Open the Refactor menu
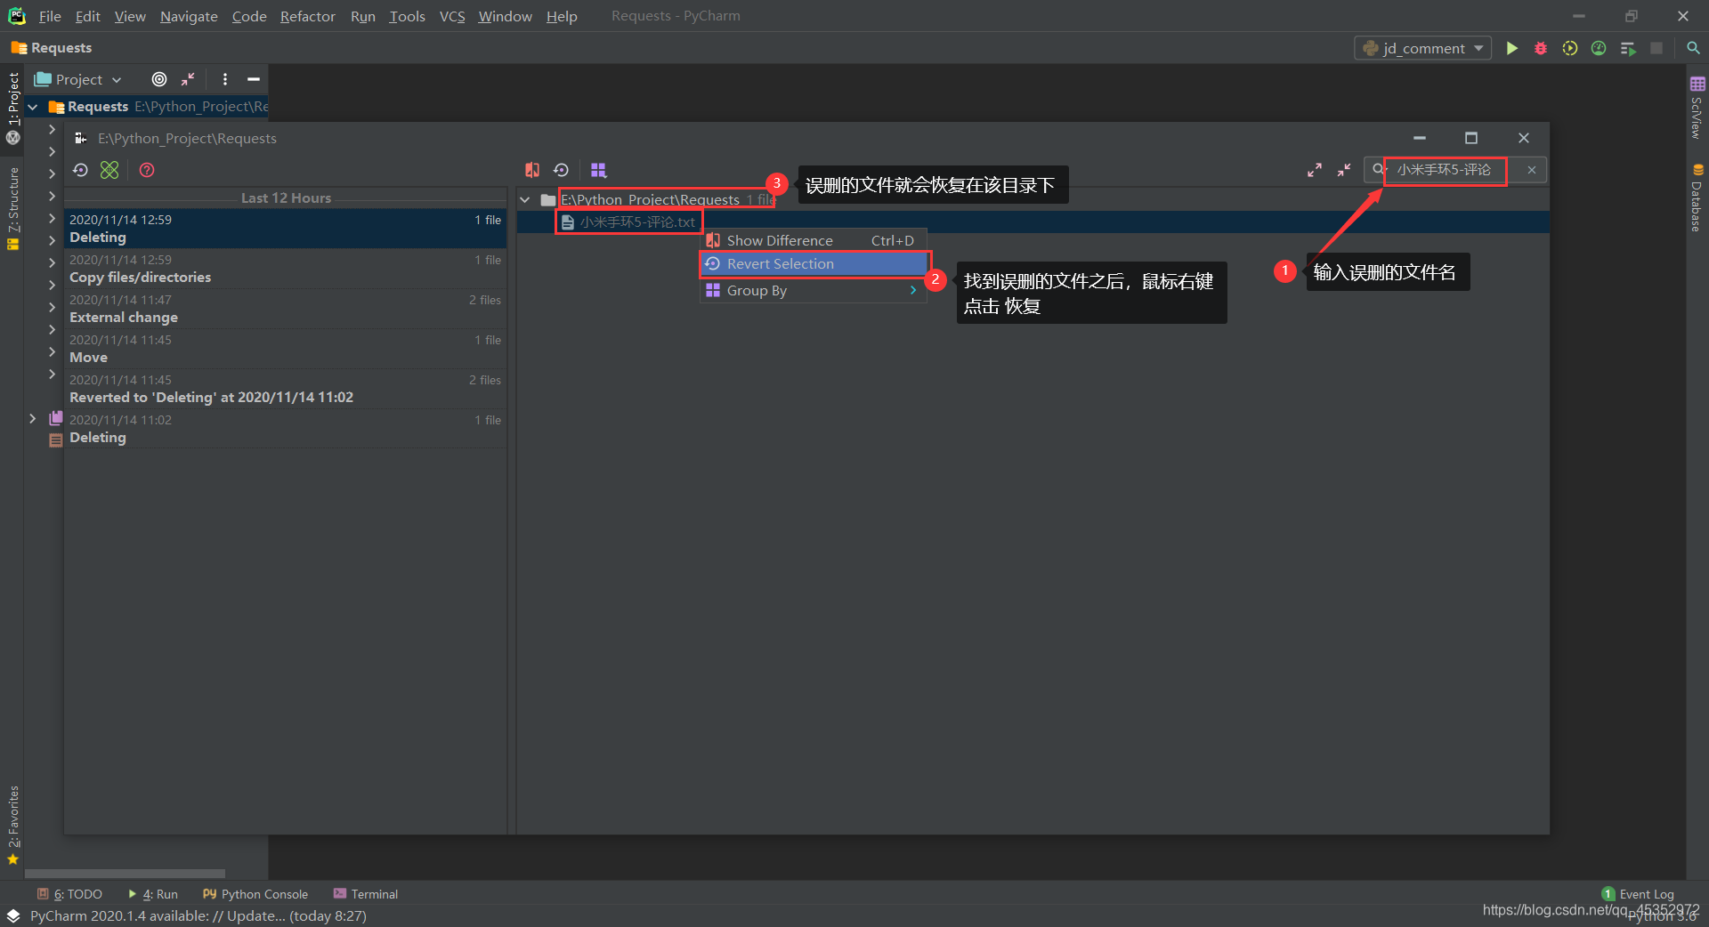This screenshot has width=1709, height=927. [x=307, y=16]
